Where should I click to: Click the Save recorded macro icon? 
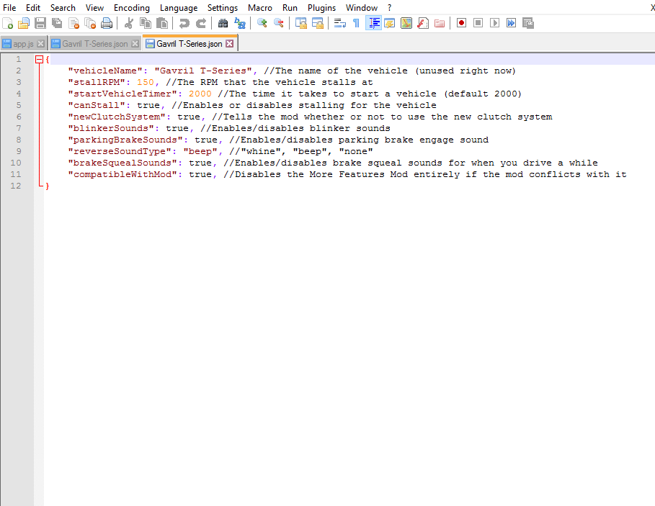[x=528, y=23]
